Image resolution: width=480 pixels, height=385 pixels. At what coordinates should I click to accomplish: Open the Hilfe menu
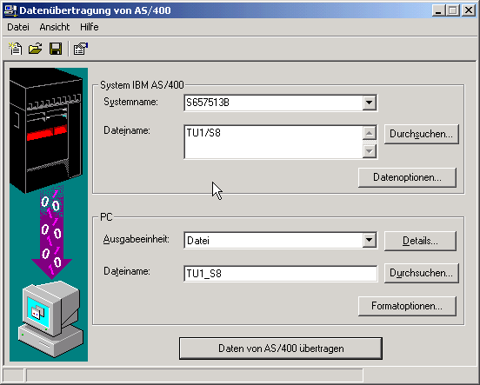point(89,27)
